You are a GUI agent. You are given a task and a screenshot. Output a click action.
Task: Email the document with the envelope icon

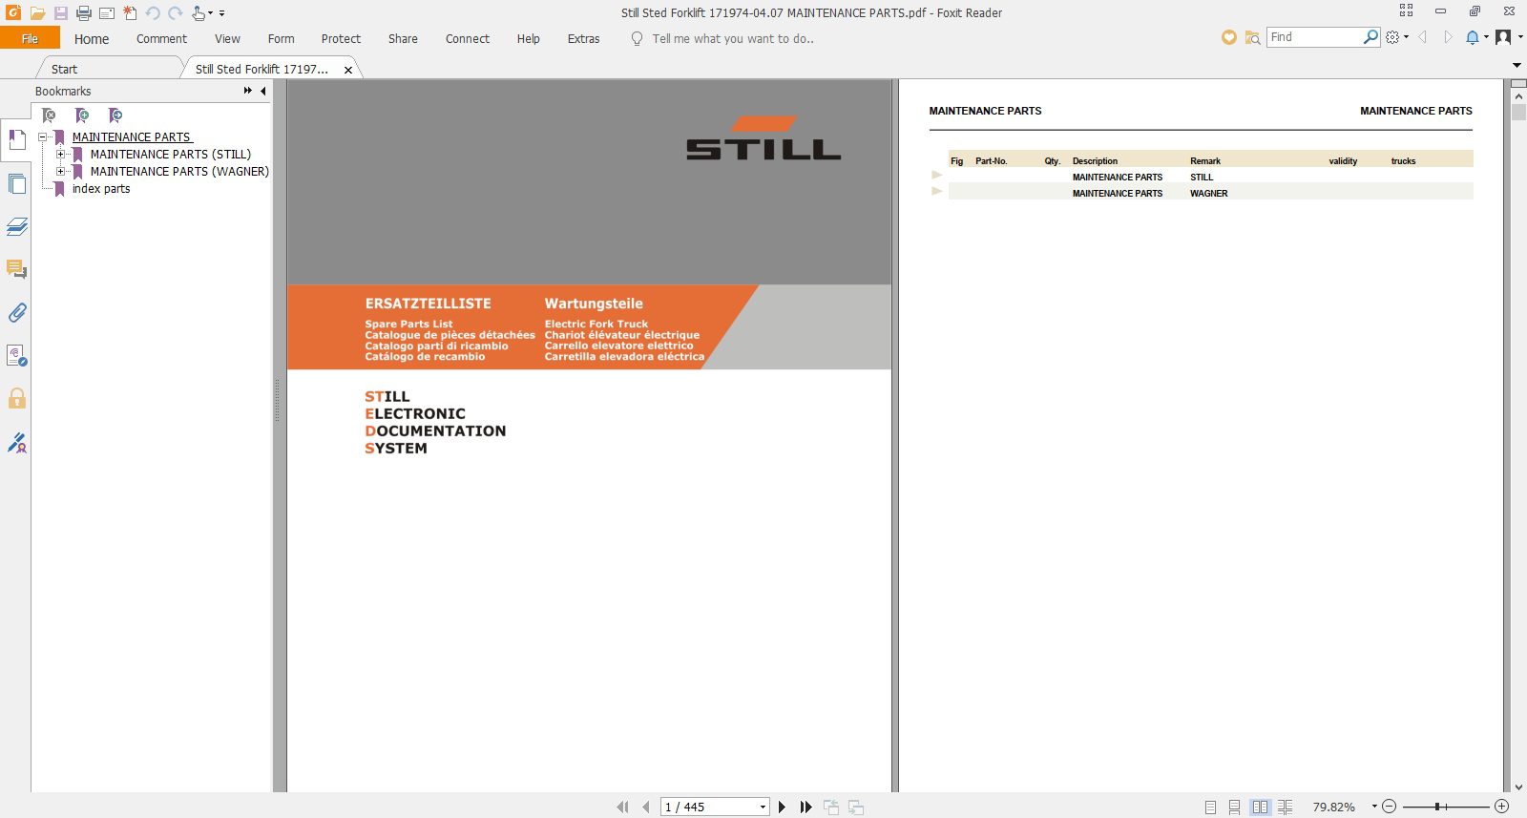click(x=107, y=13)
